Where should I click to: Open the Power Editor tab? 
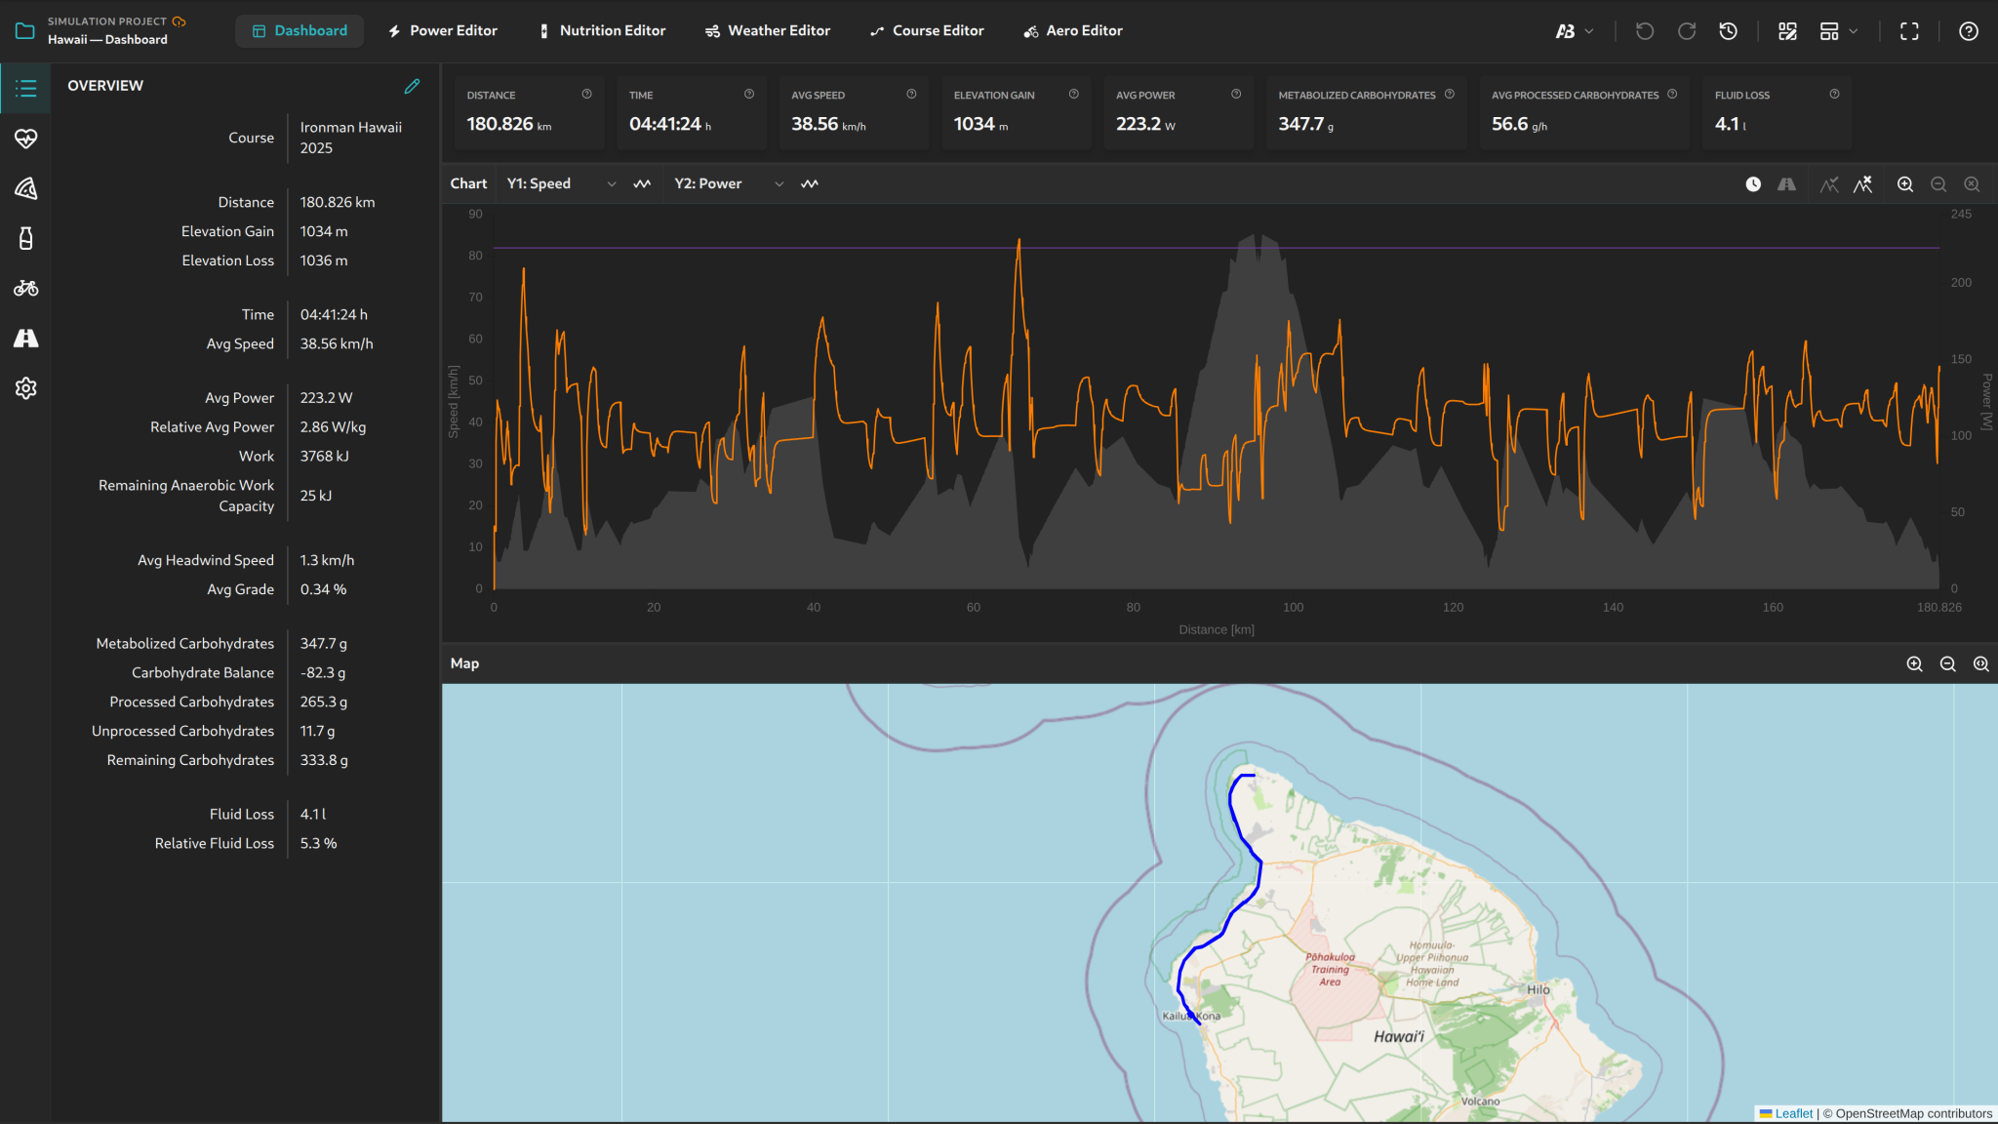click(x=443, y=31)
